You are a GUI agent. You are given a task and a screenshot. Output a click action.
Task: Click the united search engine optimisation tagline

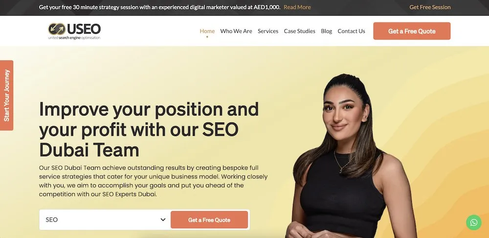click(x=74, y=38)
